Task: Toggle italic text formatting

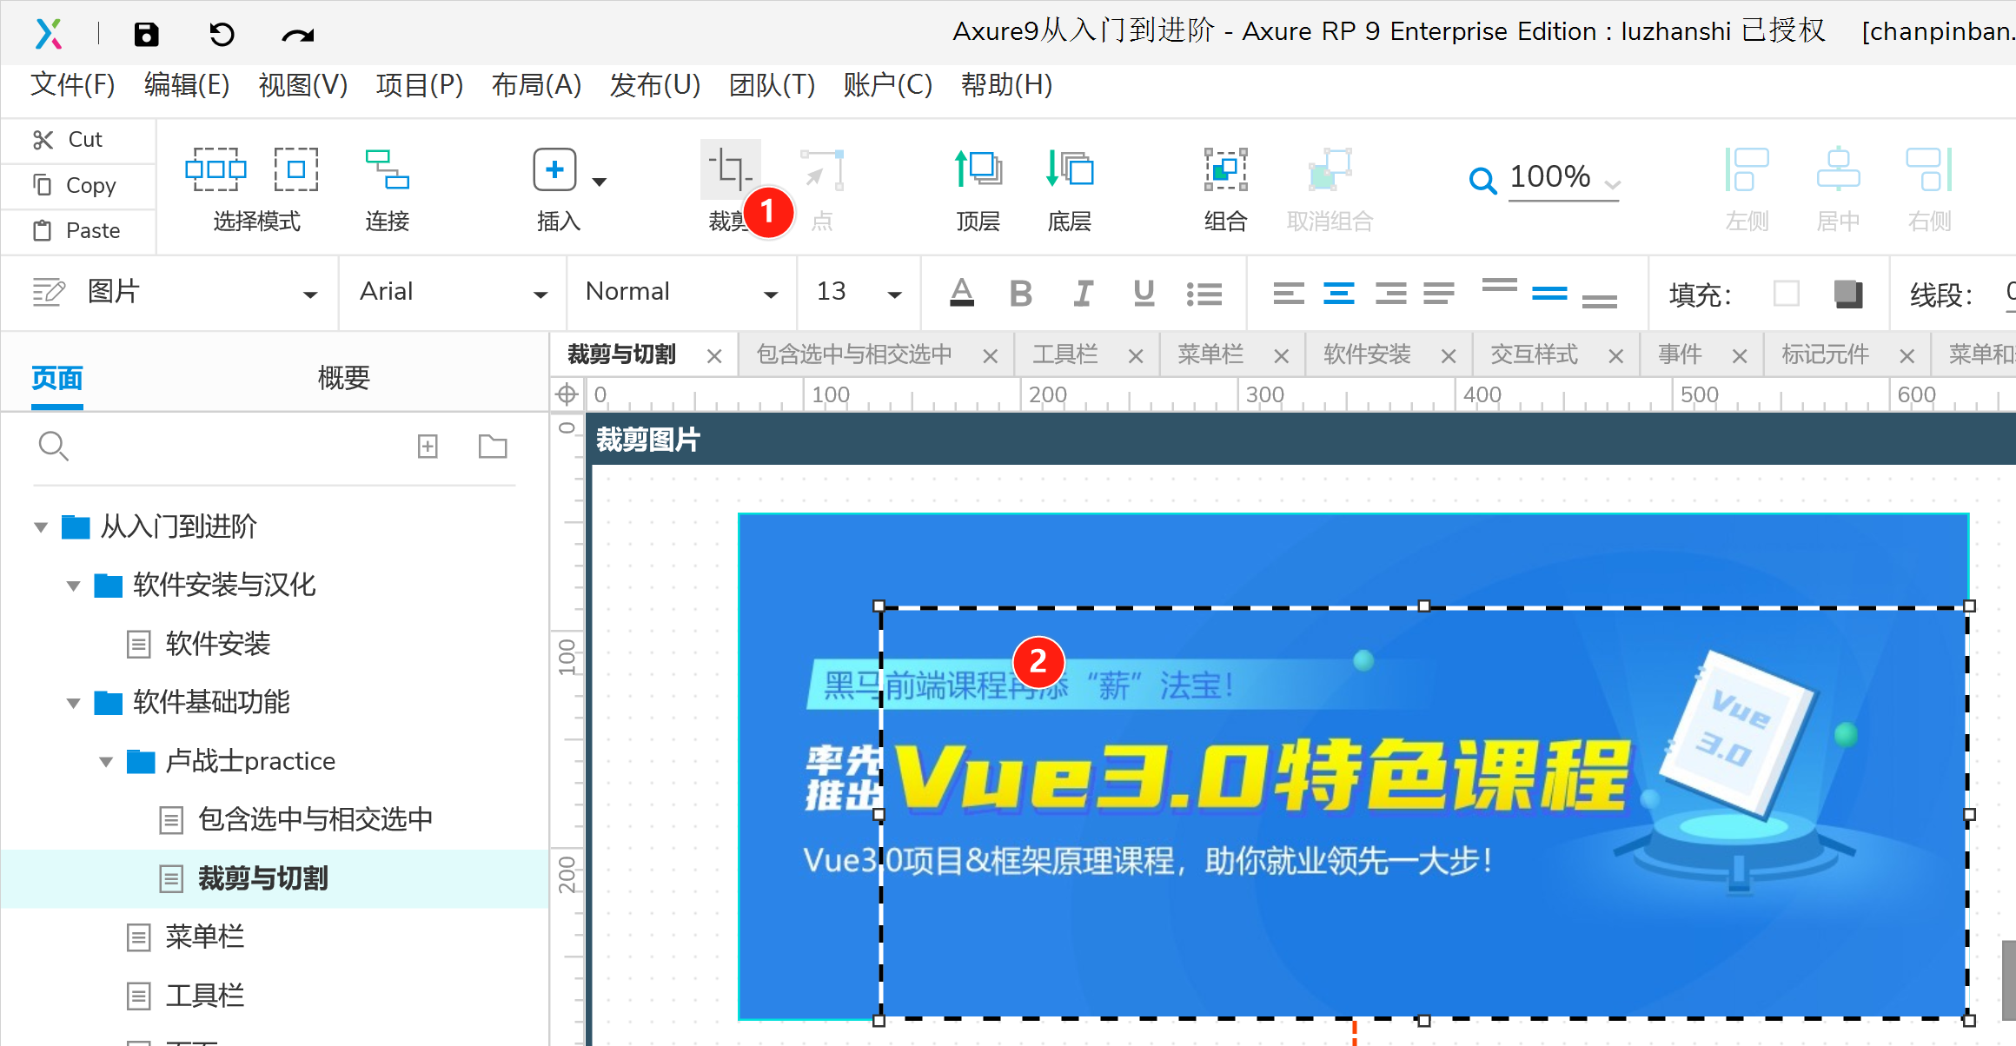Action: point(1083,294)
